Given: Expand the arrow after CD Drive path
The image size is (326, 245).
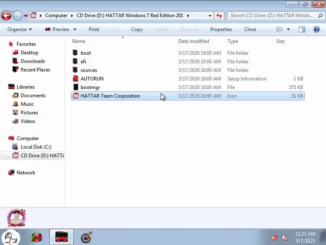Looking at the screenshot, I should coord(188,16).
